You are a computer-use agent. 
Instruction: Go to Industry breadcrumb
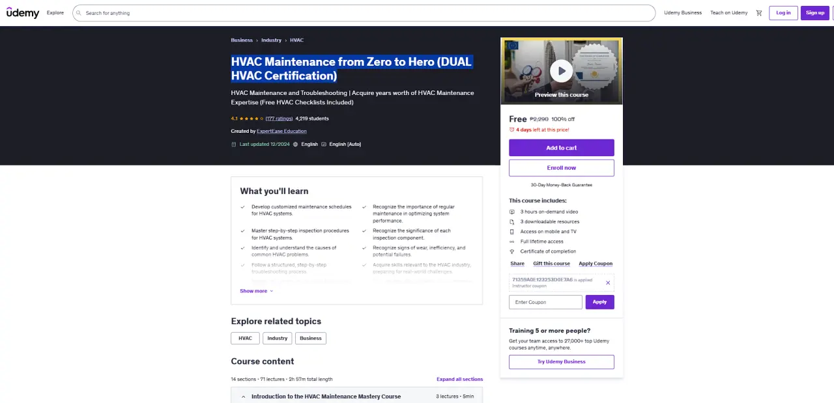[272, 40]
